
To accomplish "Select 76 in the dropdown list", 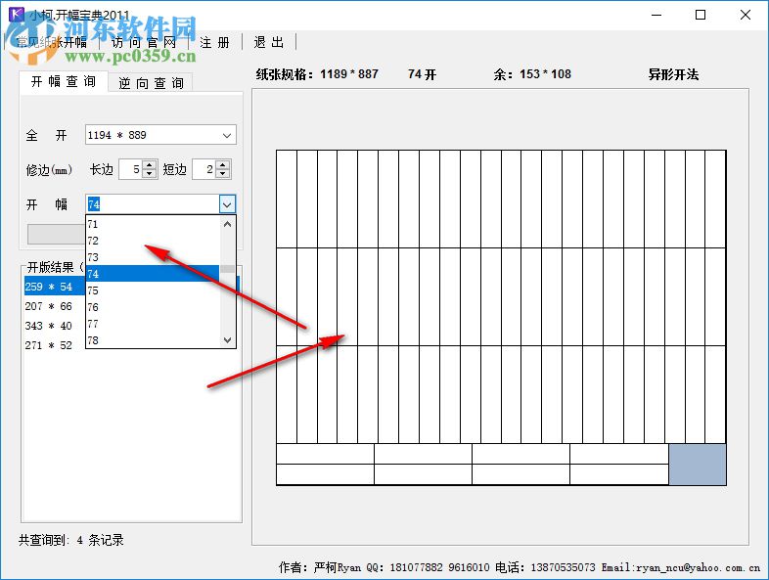I will [x=153, y=307].
